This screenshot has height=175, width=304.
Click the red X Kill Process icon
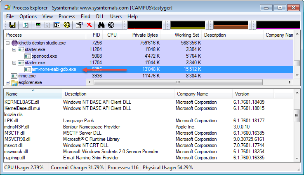point(89,25)
